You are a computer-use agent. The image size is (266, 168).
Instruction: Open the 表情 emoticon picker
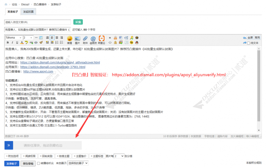point(70,40)
